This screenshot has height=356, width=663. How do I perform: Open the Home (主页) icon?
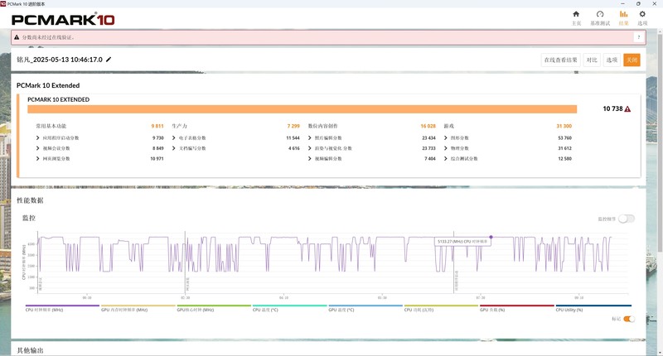pyautogui.click(x=576, y=15)
